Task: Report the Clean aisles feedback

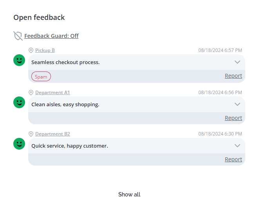Action: pos(233,118)
